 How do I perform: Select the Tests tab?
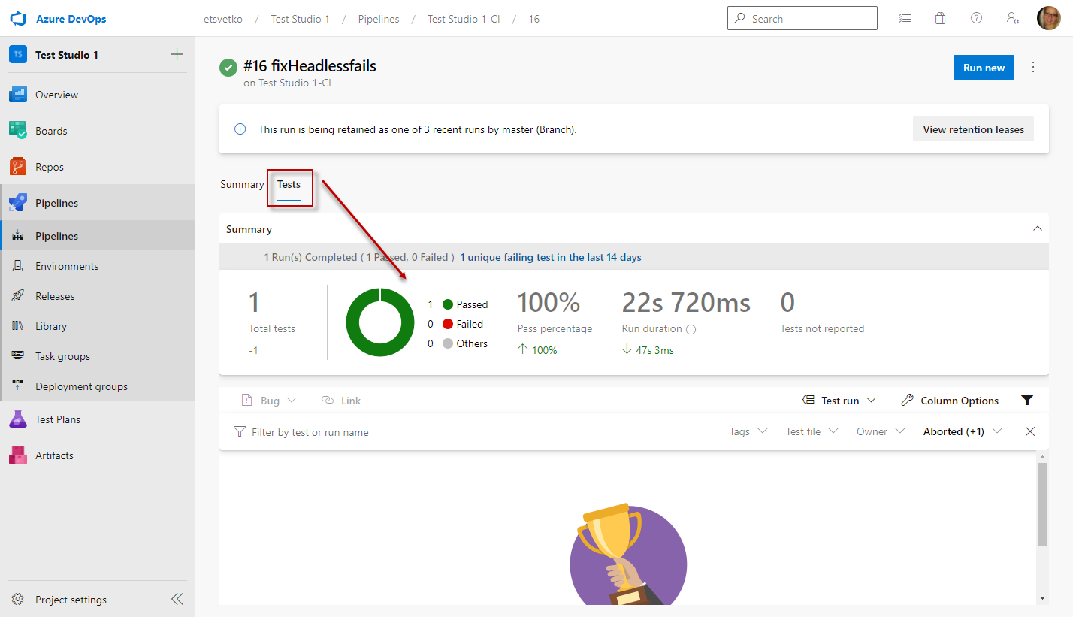(289, 184)
